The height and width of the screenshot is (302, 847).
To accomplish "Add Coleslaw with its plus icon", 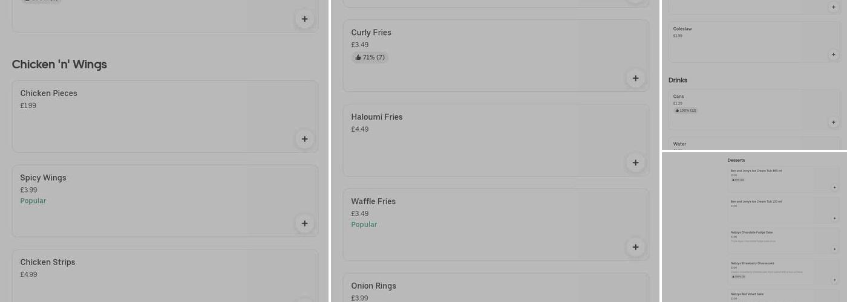I will pos(833,54).
